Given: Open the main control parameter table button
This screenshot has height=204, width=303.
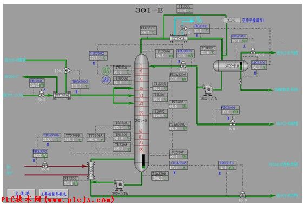Looking at the screenshot, I should coord(54,193).
